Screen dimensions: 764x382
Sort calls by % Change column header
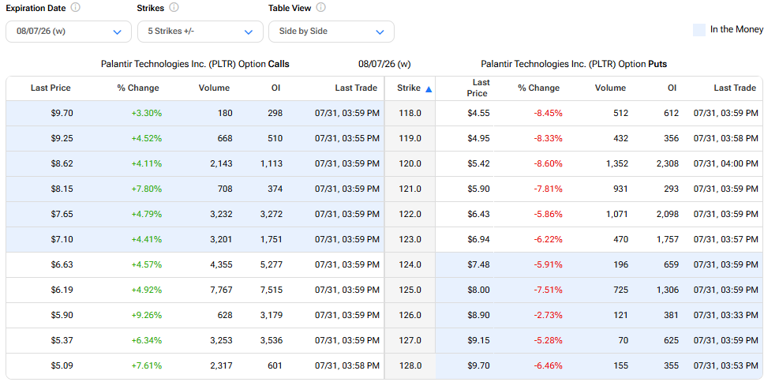(x=138, y=88)
